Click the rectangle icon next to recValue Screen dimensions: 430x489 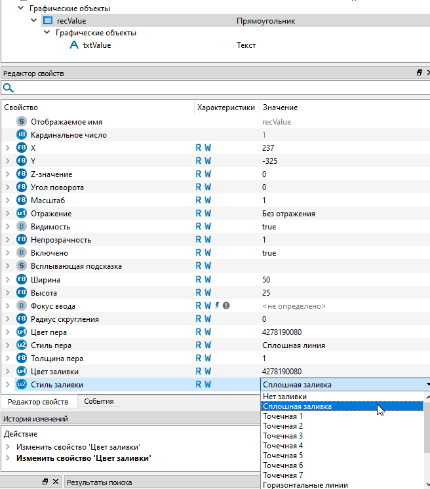pos(47,21)
